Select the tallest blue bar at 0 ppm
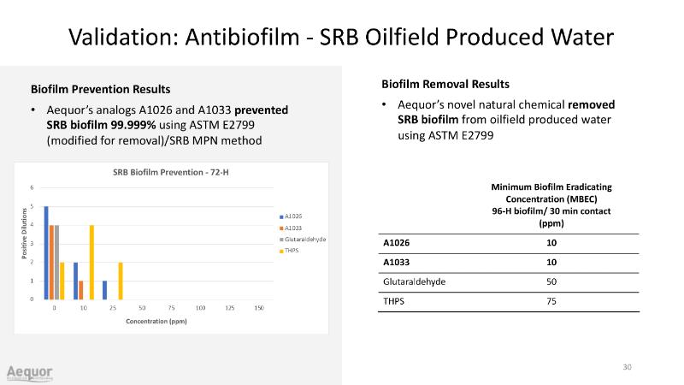 46,252
